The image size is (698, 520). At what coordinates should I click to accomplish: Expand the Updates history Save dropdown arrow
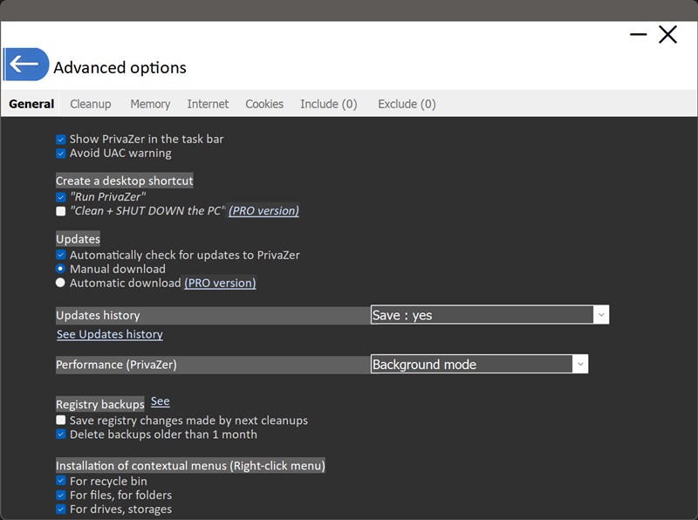601,315
